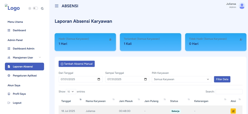The height and width of the screenshot is (114, 248).
Task: Click the Search input box
Action: [x=229, y=92]
